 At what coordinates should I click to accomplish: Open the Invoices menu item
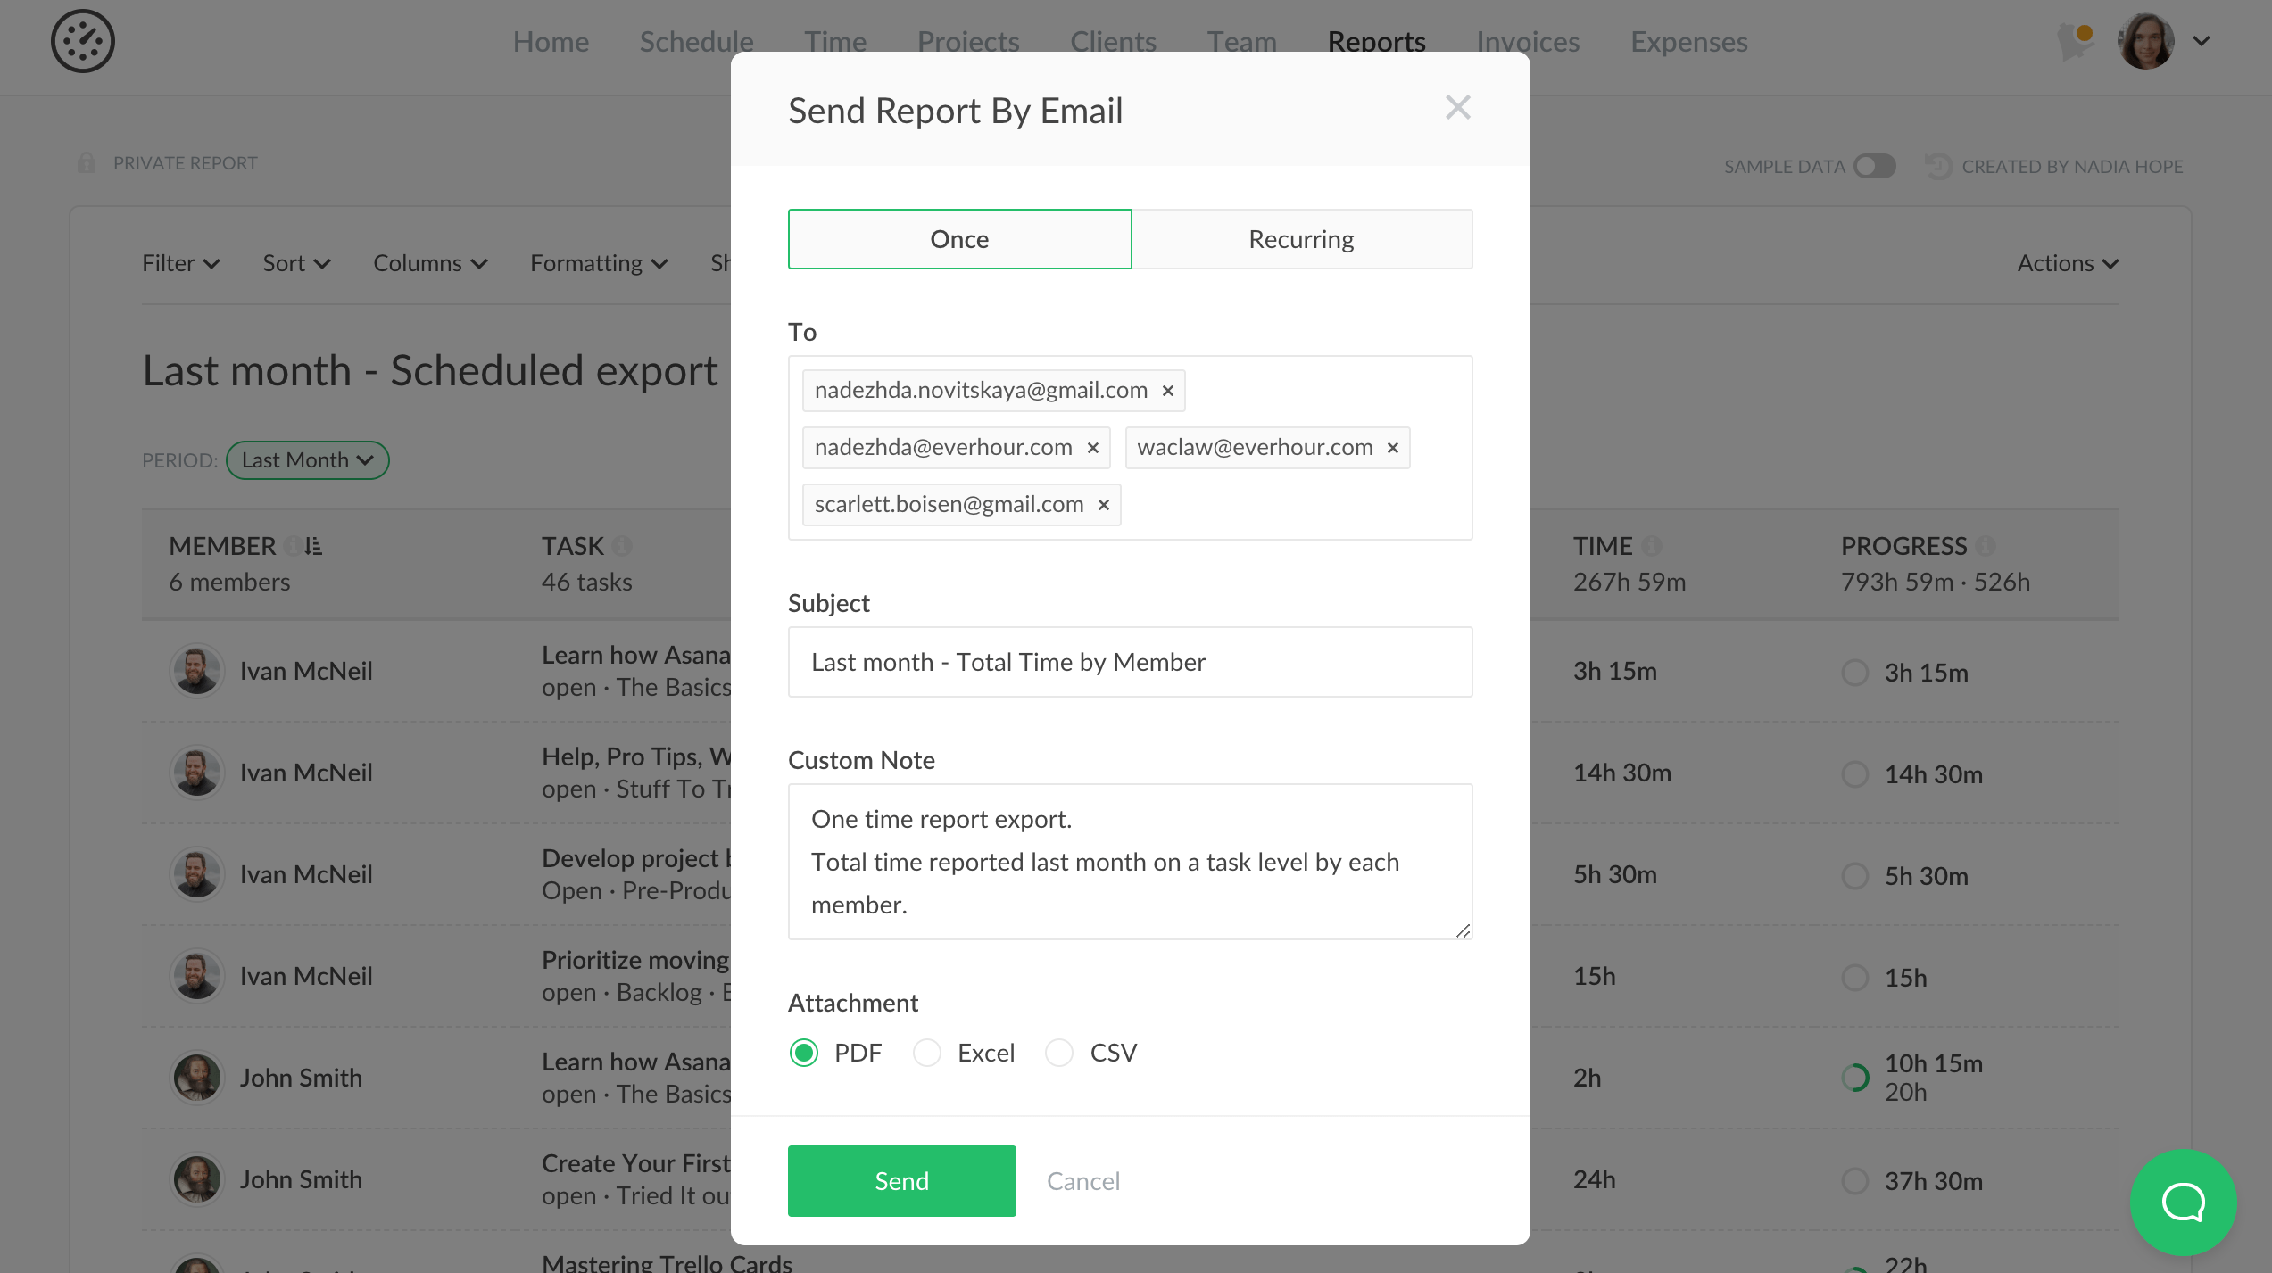(1527, 41)
